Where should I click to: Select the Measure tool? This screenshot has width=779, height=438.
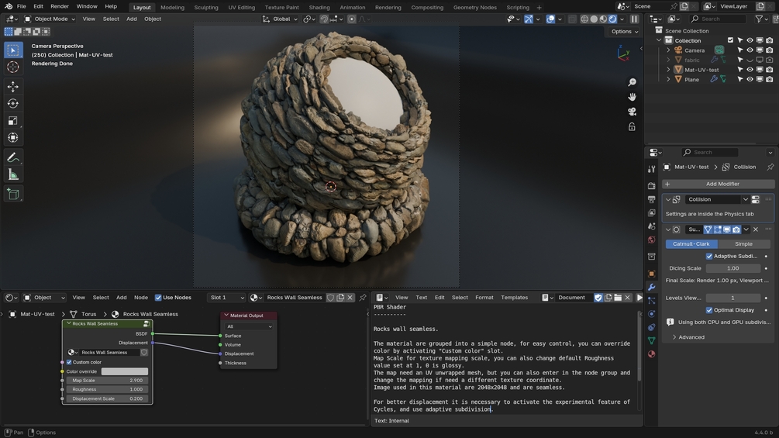12,174
